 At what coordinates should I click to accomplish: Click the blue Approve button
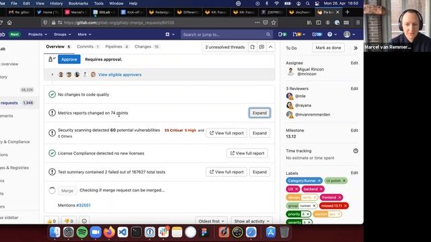(x=69, y=59)
